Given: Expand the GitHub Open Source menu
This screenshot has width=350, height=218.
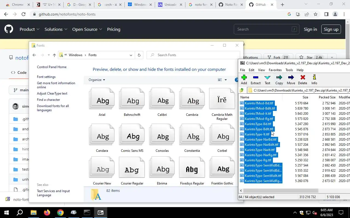Looking at the screenshot, I should click(87, 29).
